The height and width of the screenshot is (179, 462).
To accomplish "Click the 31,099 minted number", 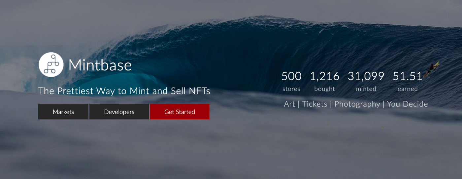I will tap(366, 76).
